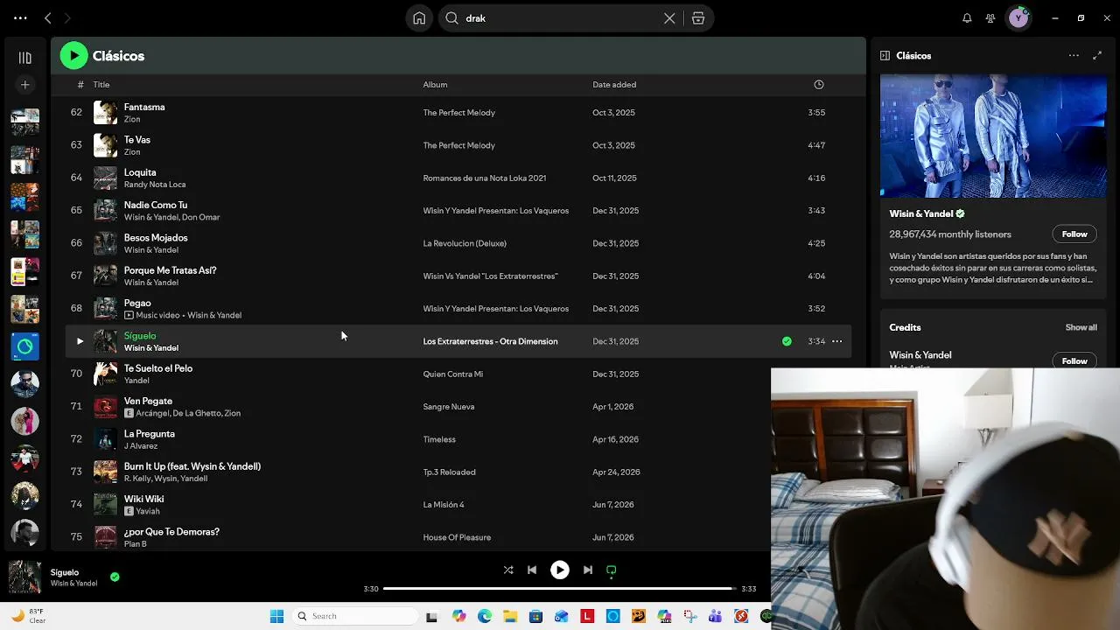This screenshot has width=1120, height=630.
Task: Hide the Now Playing view using its panel icon
Action: tap(885, 56)
